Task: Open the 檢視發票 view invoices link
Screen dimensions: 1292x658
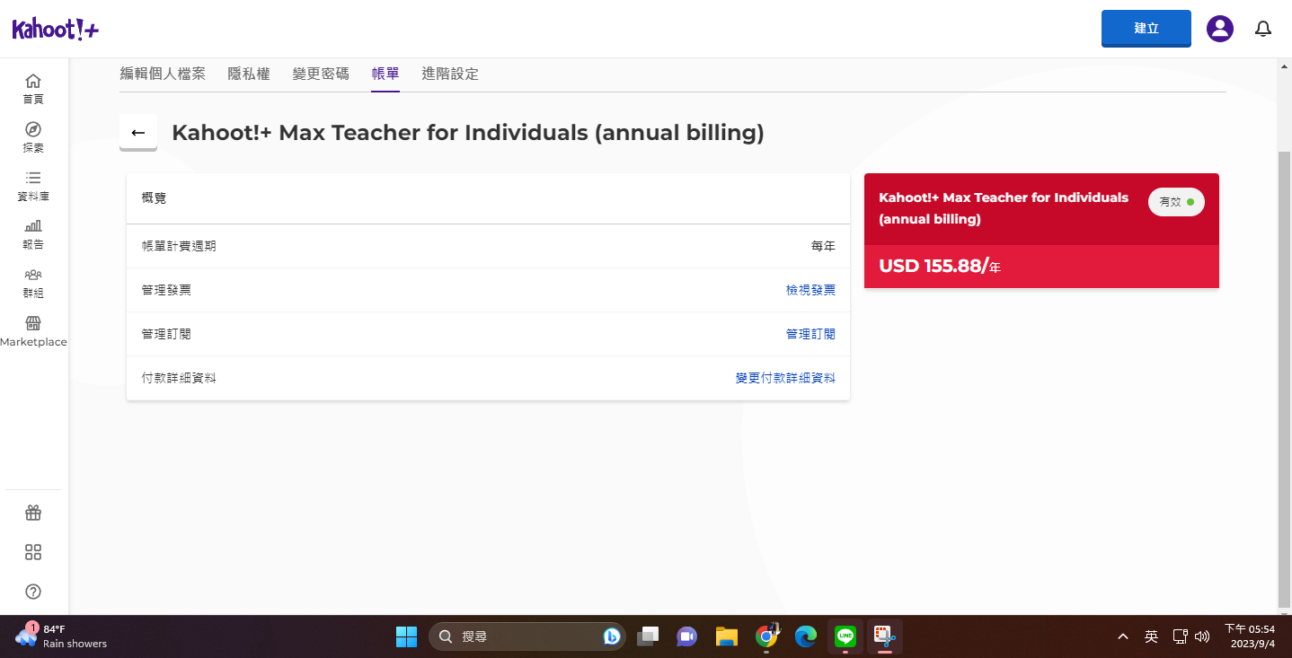Action: coord(810,290)
